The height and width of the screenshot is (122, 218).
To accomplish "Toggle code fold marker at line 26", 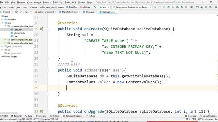I will point(48,70).
